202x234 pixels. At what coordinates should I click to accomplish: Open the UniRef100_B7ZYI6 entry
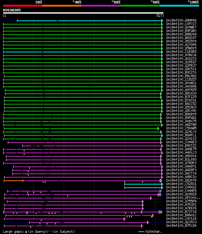pos(181,212)
